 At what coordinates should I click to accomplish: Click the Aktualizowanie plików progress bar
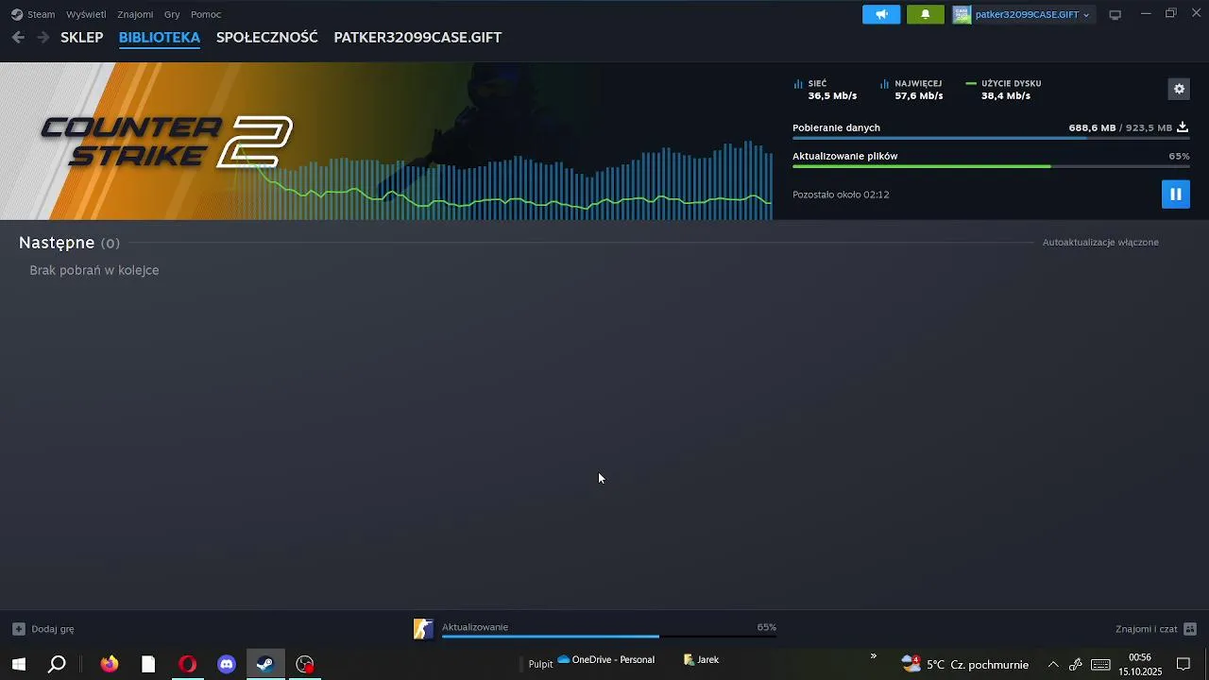[x=991, y=166]
